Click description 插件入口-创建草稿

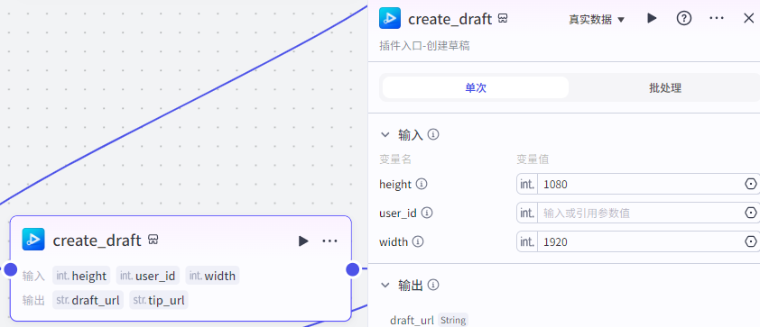pyautogui.click(x=424, y=46)
